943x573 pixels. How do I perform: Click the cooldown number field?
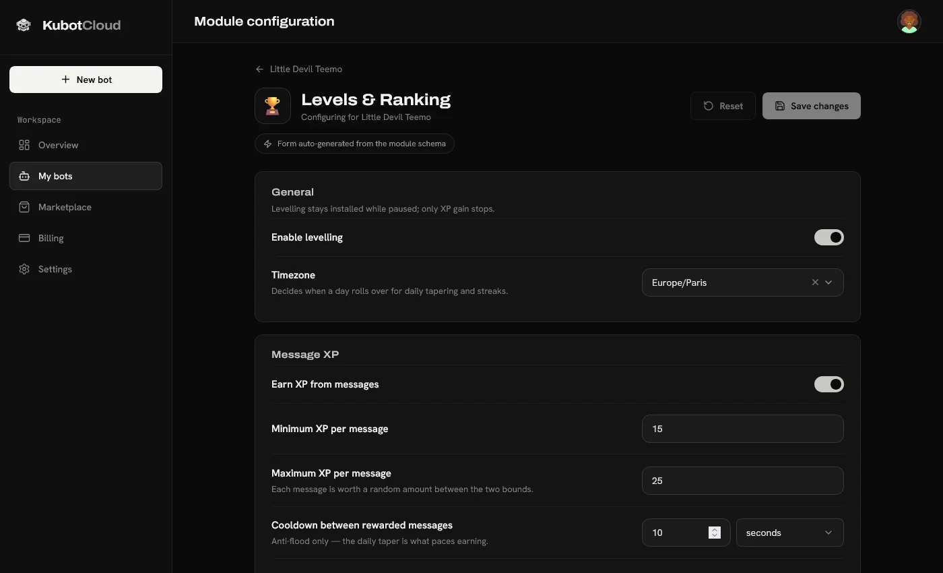click(x=686, y=533)
